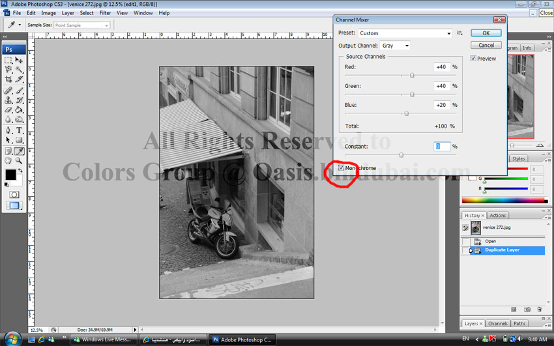Create new document from current state icon

(514, 310)
